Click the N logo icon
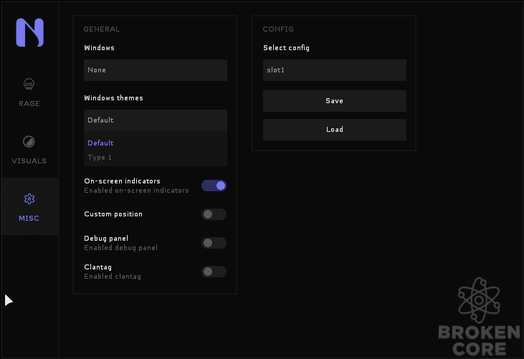Screen dimensions: 524x359 (x=29, y=32)
